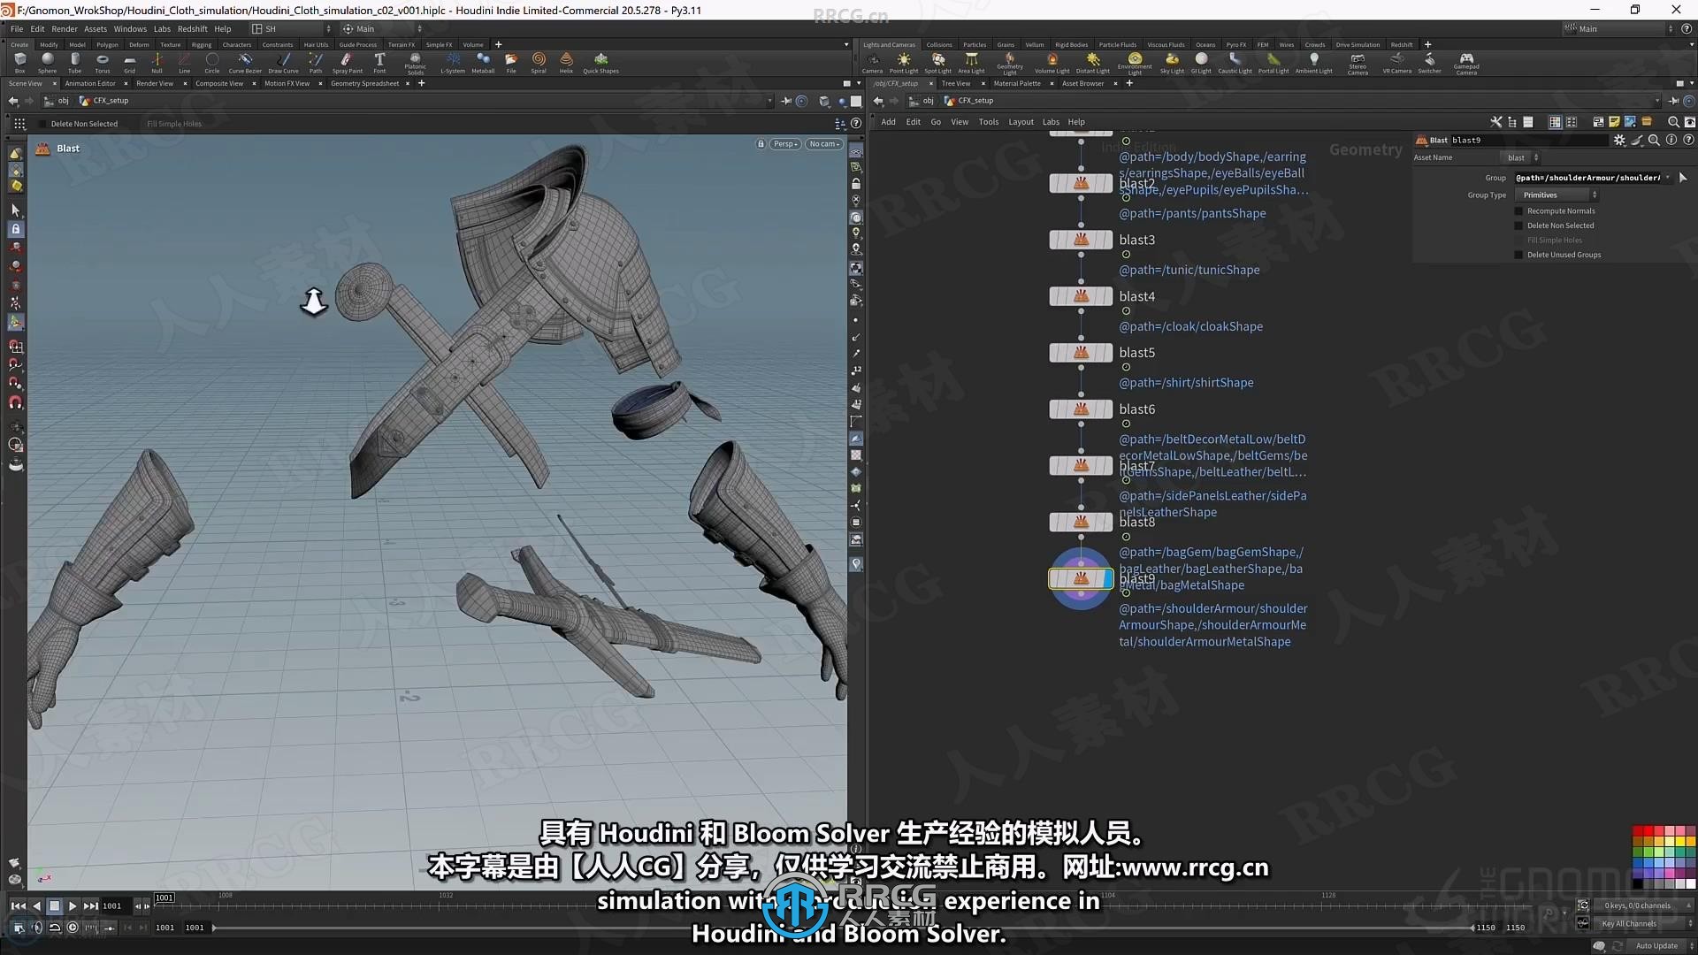Click the timeline frame 1001 marker
This screenshot has width=1698, height=955.
(x=164, y=898)
